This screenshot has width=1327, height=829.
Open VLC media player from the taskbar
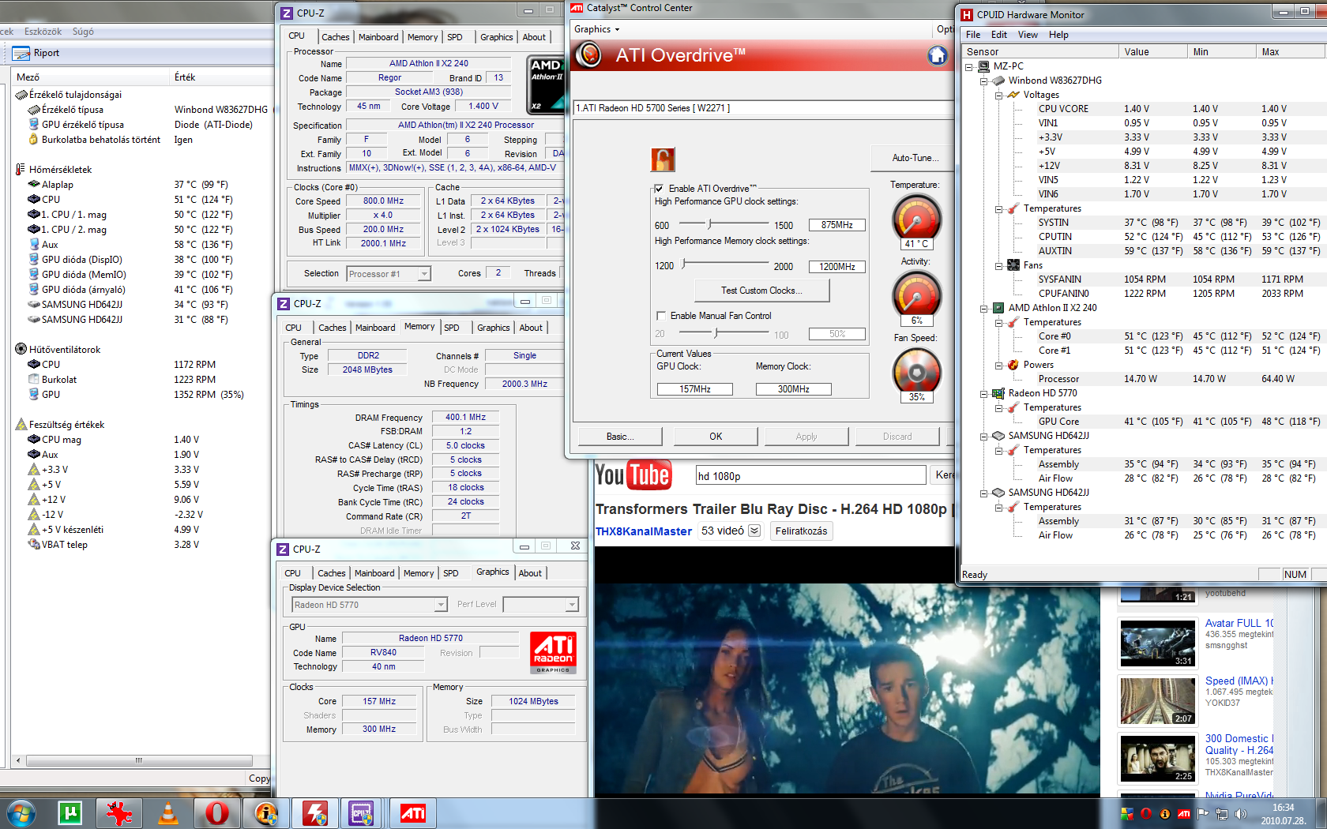168,813
